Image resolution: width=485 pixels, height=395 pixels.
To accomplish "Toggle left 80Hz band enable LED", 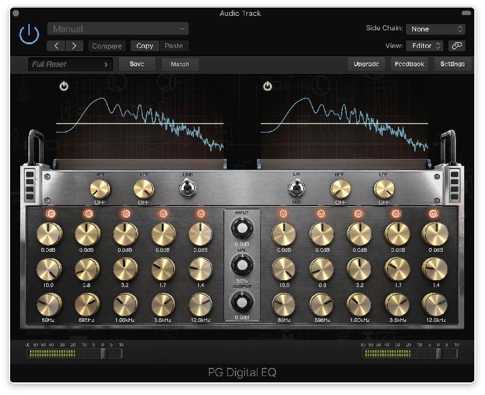I will 51,213.
